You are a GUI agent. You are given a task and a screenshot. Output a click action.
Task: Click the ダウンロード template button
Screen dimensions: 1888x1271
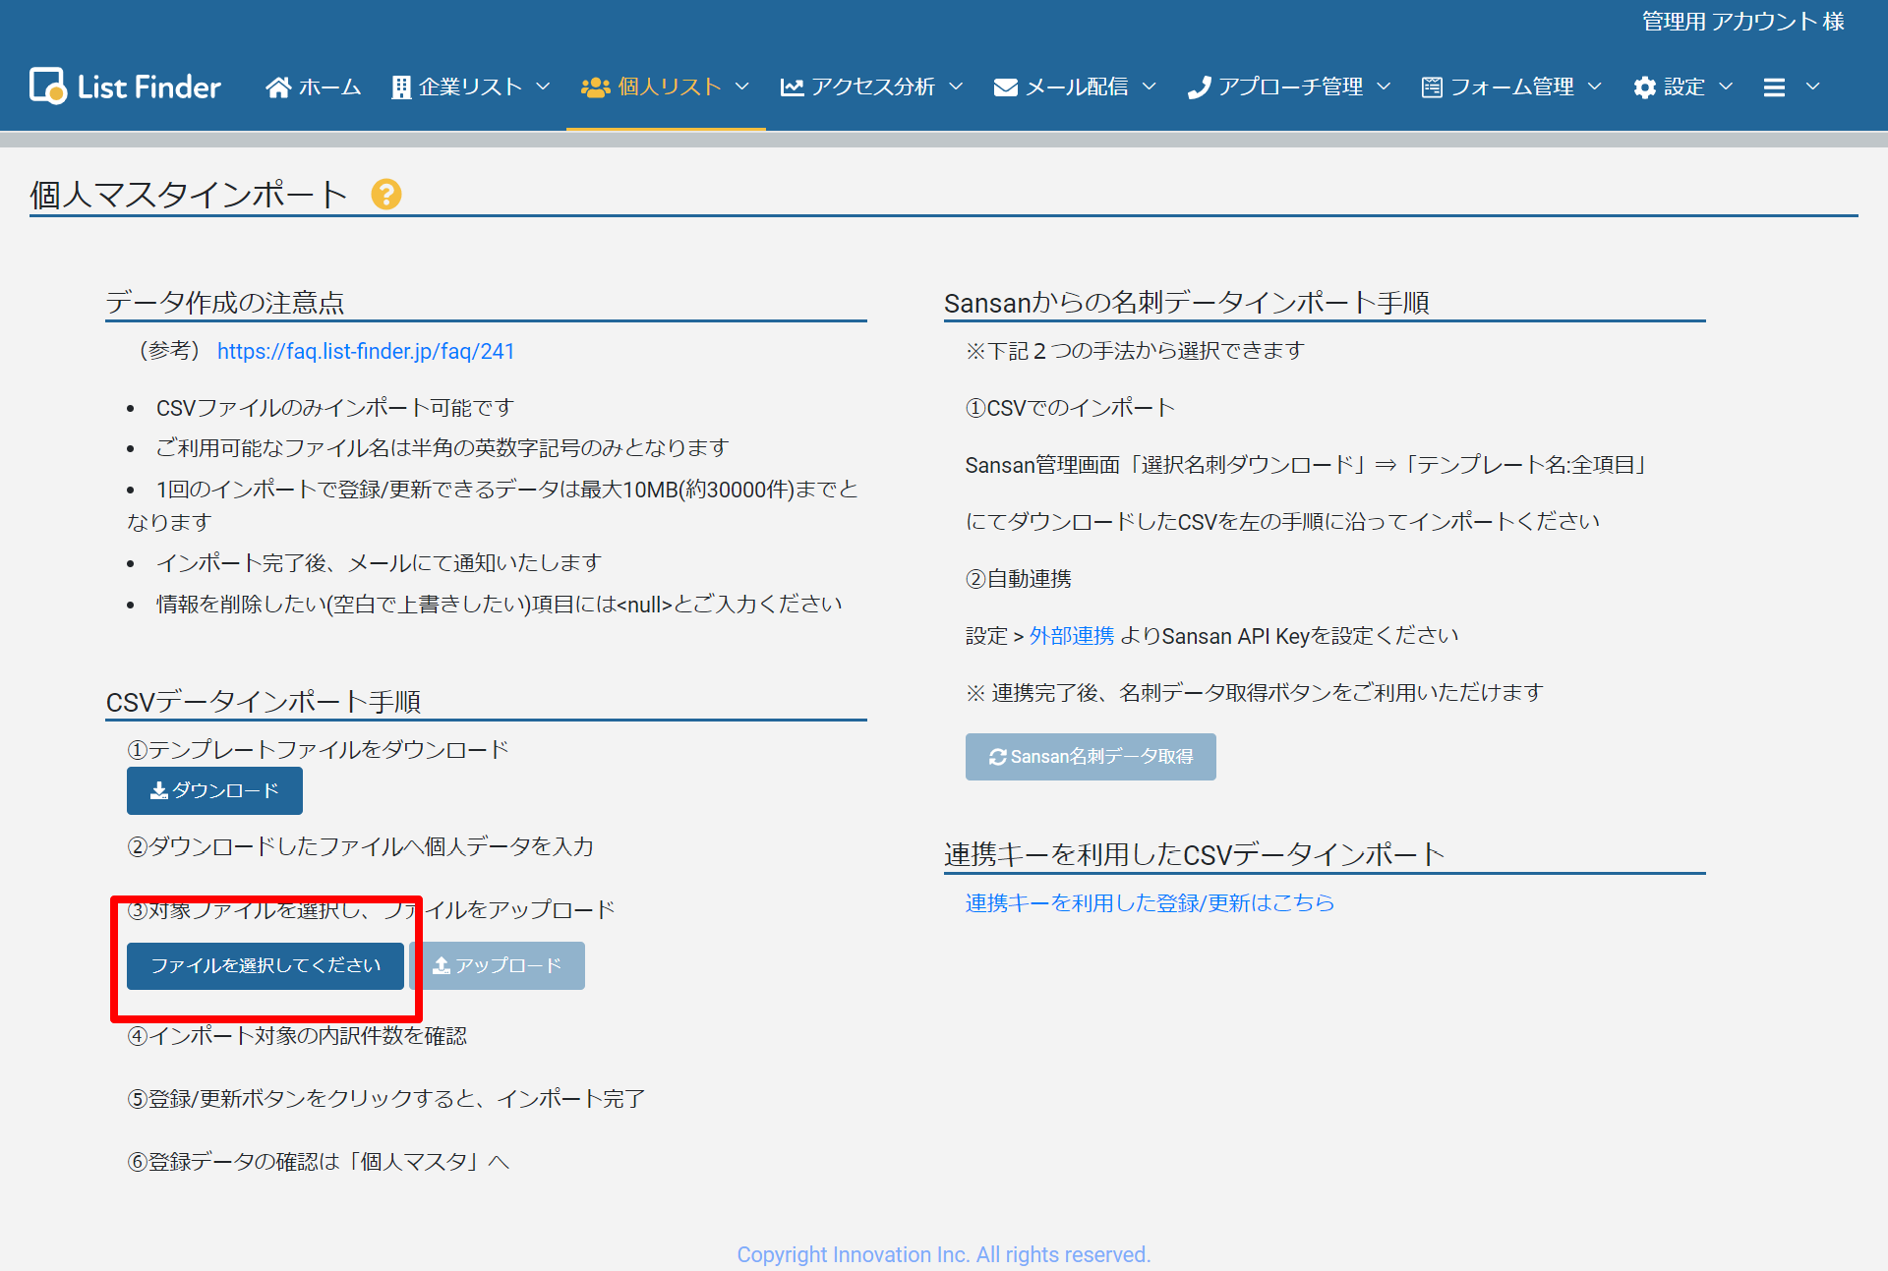[x=214, y=791]
